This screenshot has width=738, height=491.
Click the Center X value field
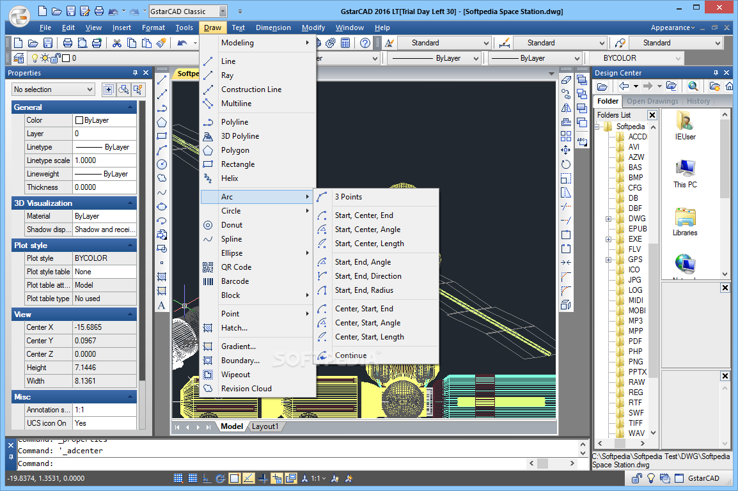pos(105,327)
